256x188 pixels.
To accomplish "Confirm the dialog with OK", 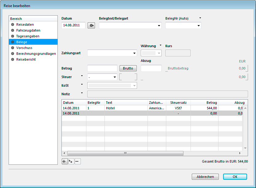I will pyautogui.click(x=235, y=177).
